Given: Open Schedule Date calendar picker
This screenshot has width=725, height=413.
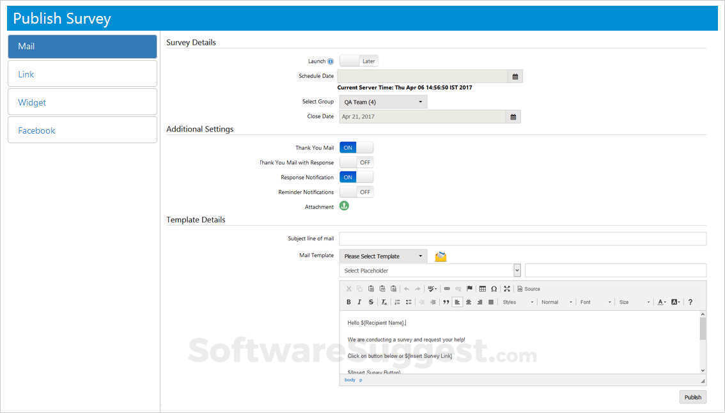Looking at the screenshot, I should pos(515,76).
